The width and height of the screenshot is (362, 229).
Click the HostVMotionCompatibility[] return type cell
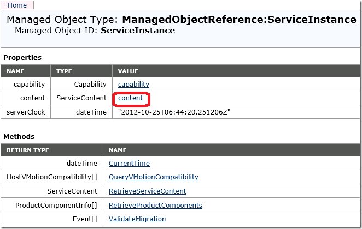click(x=52, y=177)
